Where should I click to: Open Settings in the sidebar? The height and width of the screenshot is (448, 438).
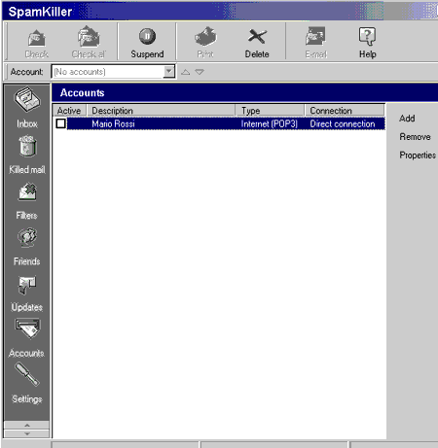coord(27,384)
